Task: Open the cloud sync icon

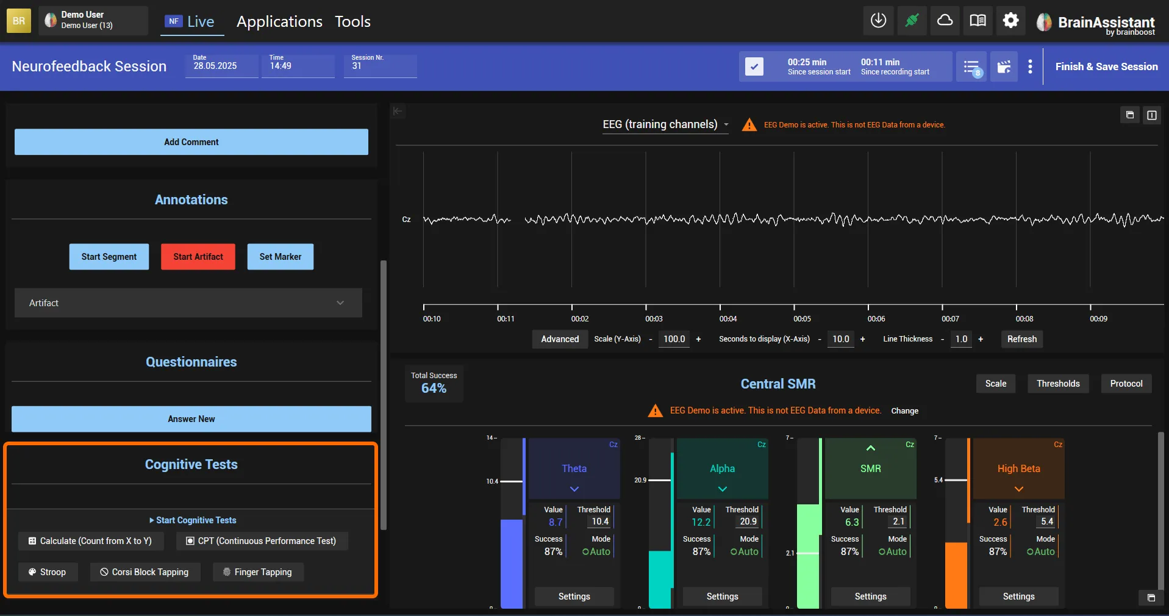Action: [x=945, y=21]
